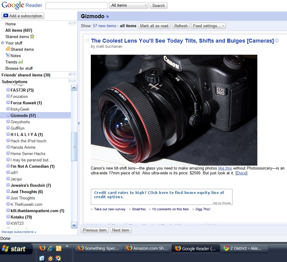Collapse the Your stuff section

click(x=3, y=43)
